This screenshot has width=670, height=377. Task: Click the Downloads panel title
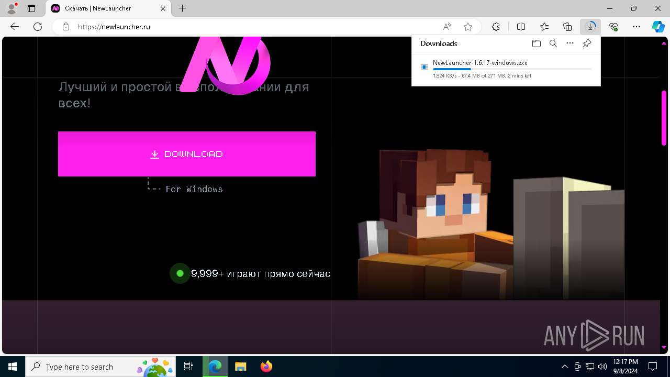(x=439, y=43)
